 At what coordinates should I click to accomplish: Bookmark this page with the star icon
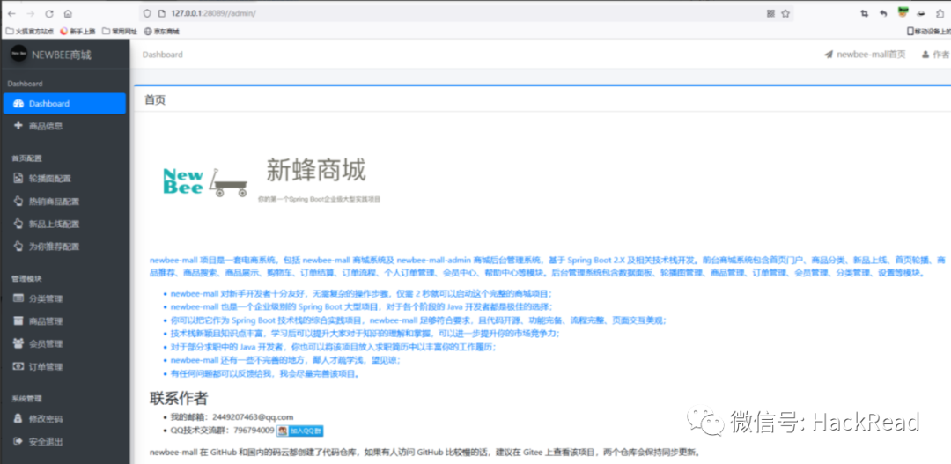pyautogui.click(x=785, y=13)
